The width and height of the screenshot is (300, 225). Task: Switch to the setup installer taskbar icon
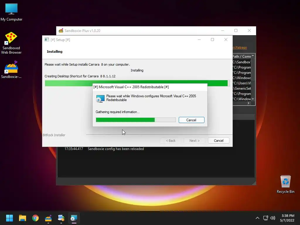tap(61, 218)
